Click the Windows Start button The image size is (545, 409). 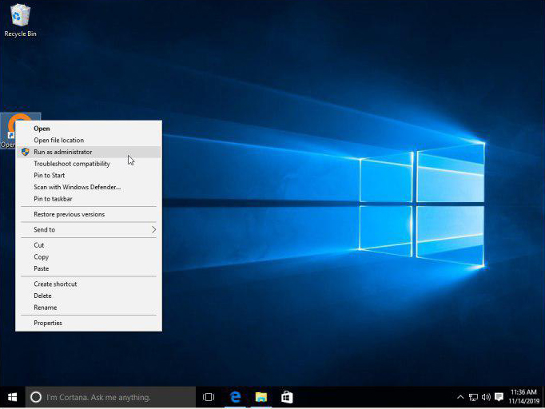(x=12, y=397)
